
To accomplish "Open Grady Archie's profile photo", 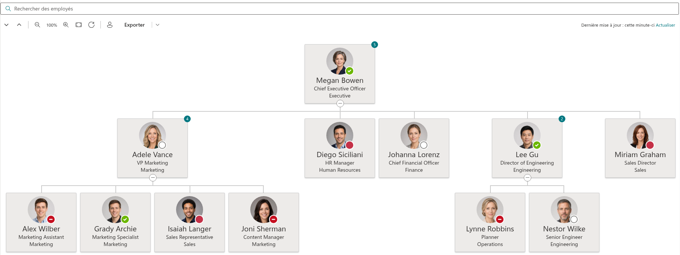I will 115,210.
